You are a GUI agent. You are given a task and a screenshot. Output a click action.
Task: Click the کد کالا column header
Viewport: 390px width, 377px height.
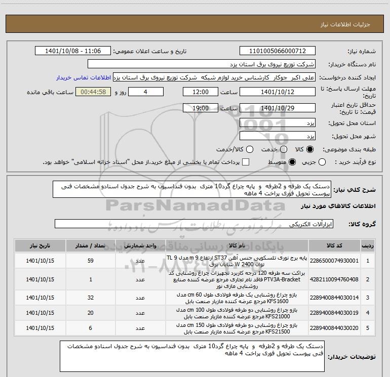click(x=334, y=246)
